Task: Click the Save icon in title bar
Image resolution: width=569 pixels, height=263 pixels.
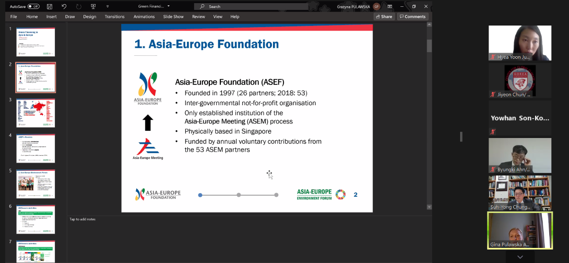Action: pos(50,7)
